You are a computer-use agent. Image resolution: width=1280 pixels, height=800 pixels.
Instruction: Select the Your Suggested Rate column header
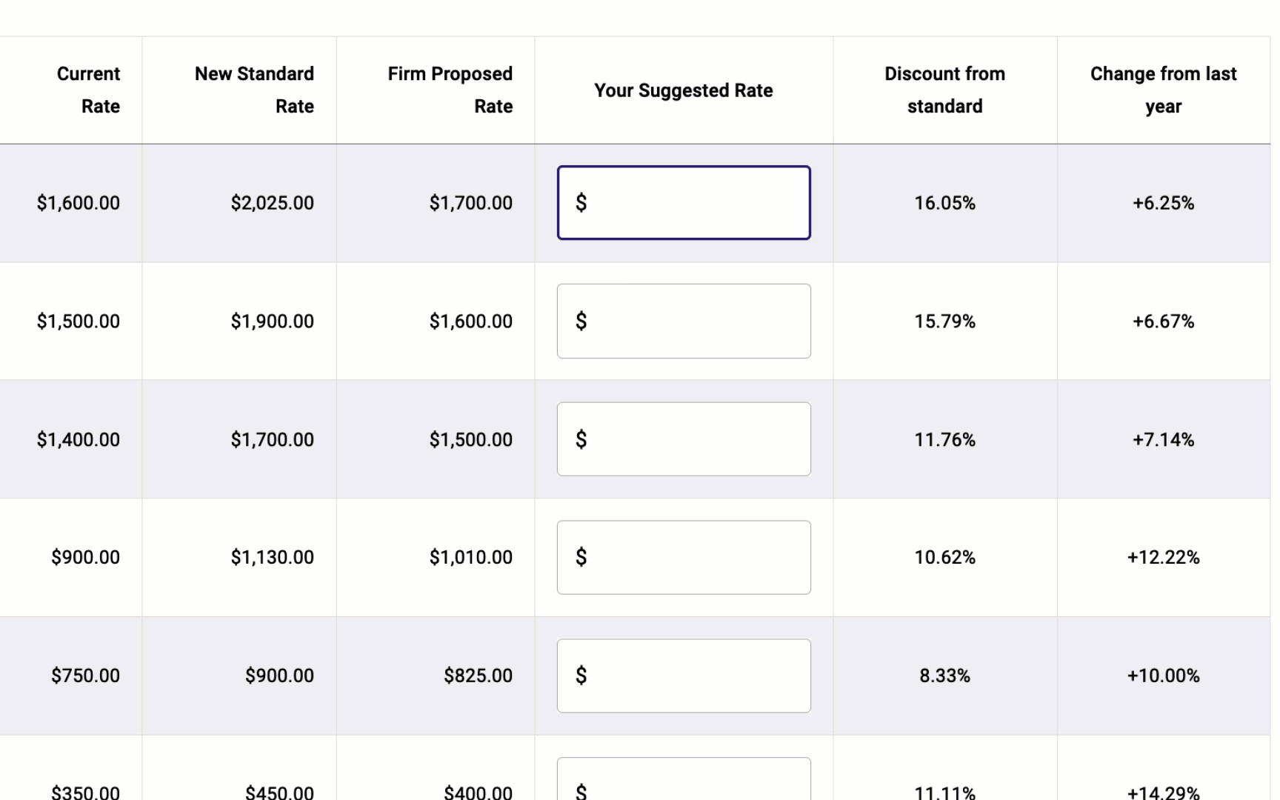[683, 90]
